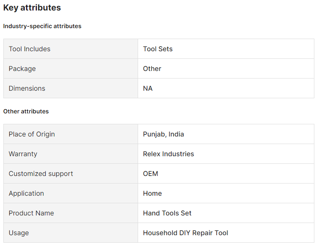Select the Place of Origin label
Viewport: 319px width, 244px height.
[x=32, y=134]
